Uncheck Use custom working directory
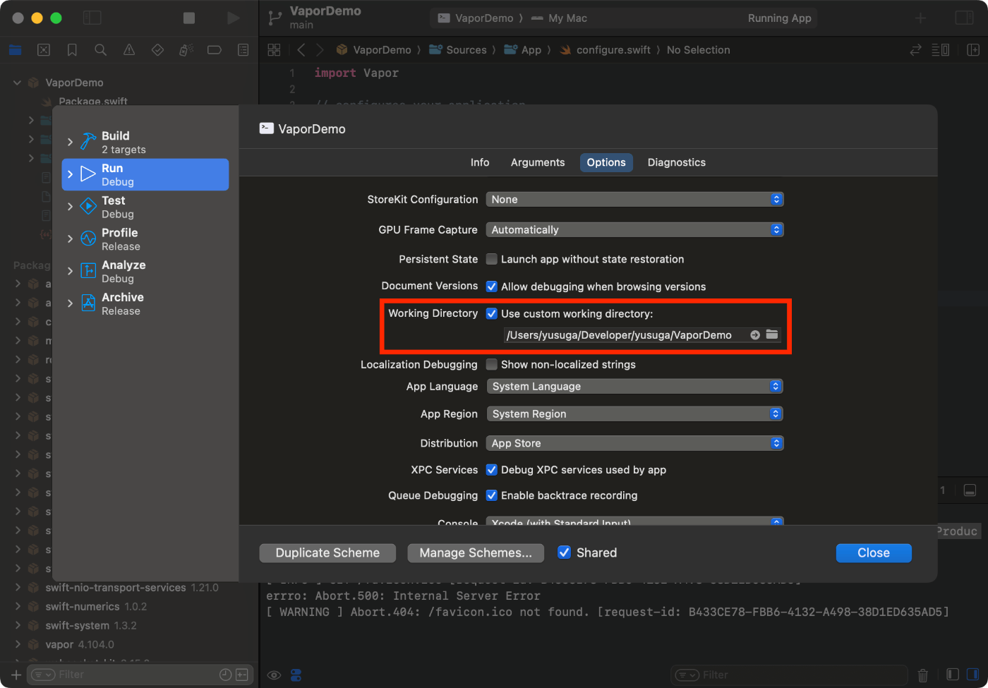Viewport: 988px width, 688px height. click(x=492, y=313)
